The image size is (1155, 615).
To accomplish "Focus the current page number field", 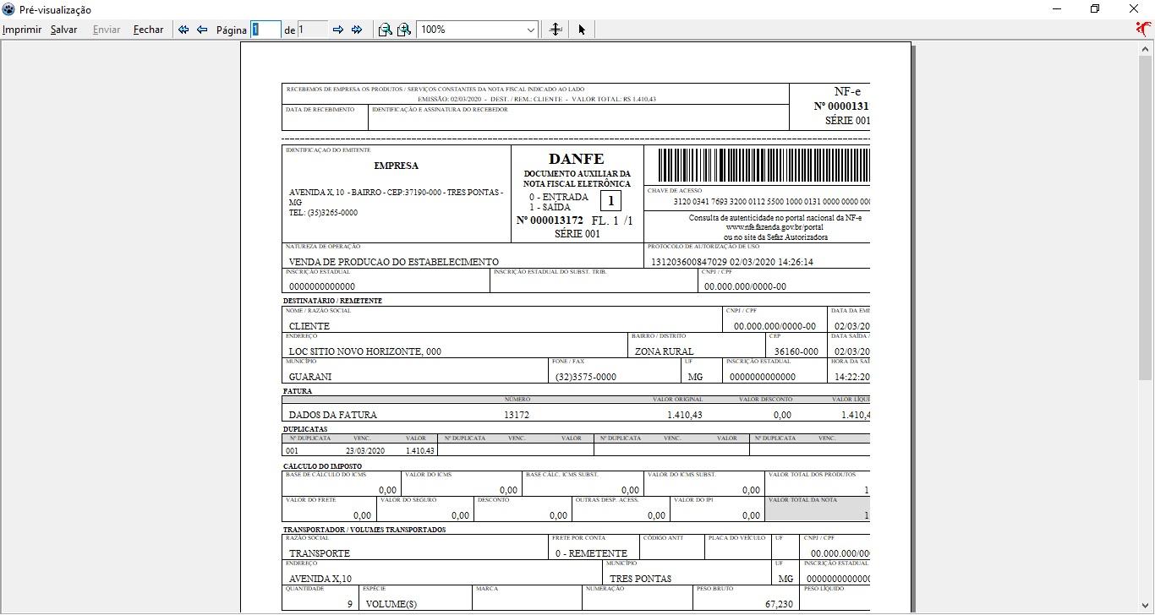I will 265,30.
